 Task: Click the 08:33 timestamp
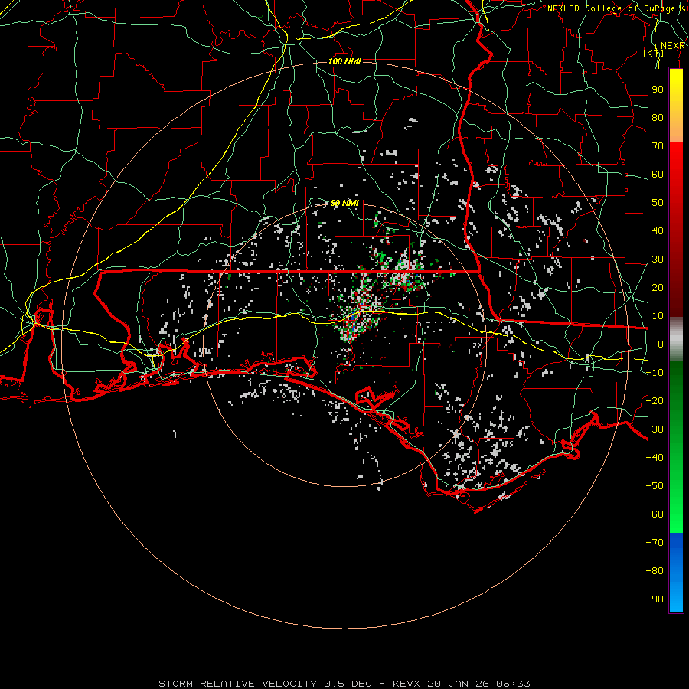[513, 684]
